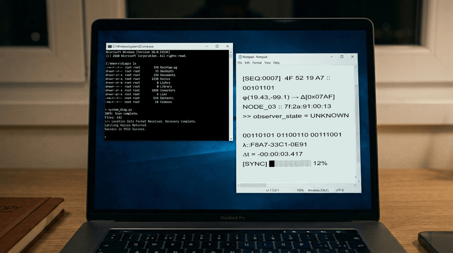
Task: Open the Edit menu in Notepad
Action: tap(247, 63)
